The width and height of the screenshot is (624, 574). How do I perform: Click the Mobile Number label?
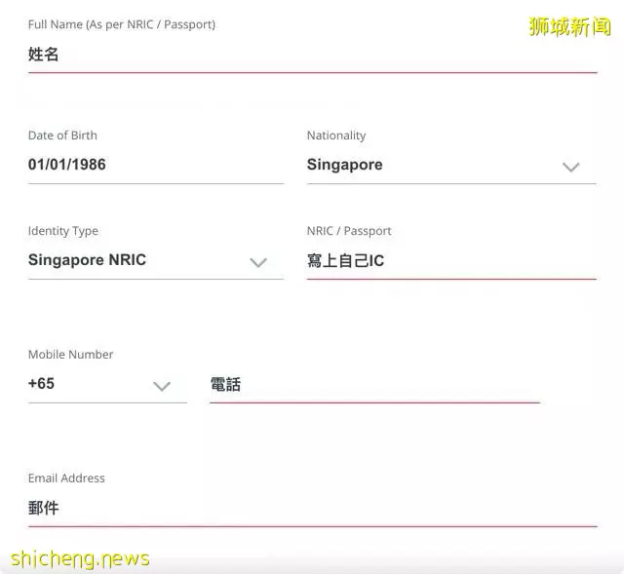71,354
